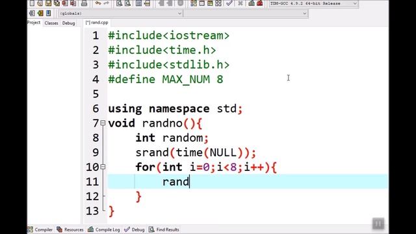Switch to the Debug tab in the side panel

68,23
